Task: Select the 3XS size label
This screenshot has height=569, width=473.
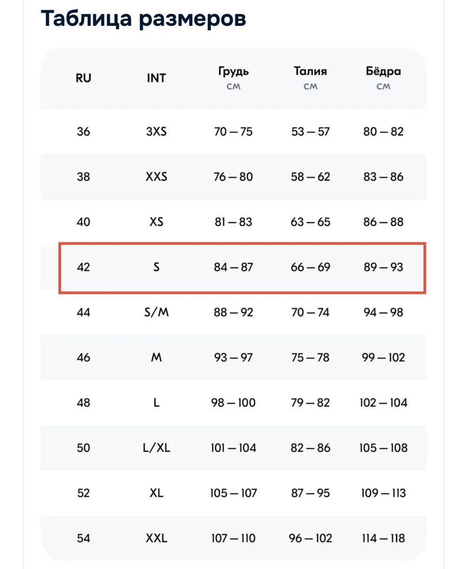Action: 156,131
